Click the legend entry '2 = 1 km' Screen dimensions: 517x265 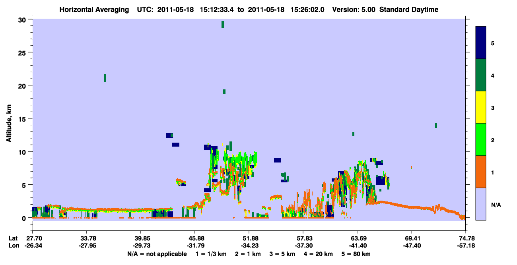point(248,254)
